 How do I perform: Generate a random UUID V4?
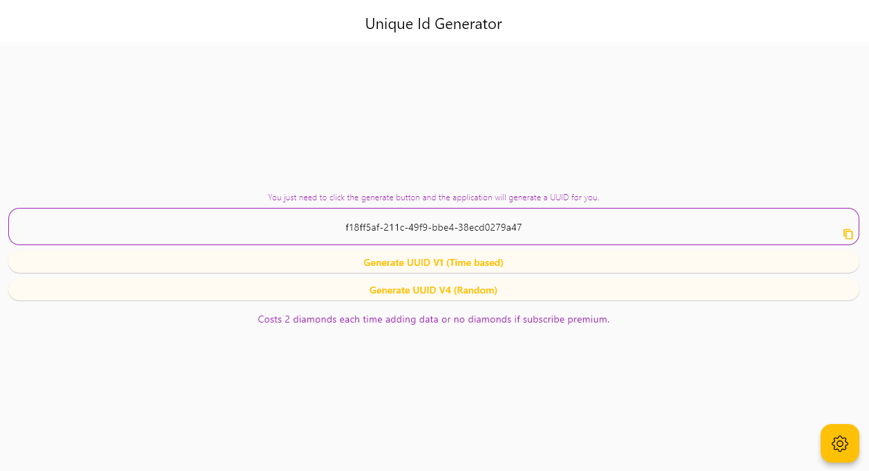coord(433,290)
